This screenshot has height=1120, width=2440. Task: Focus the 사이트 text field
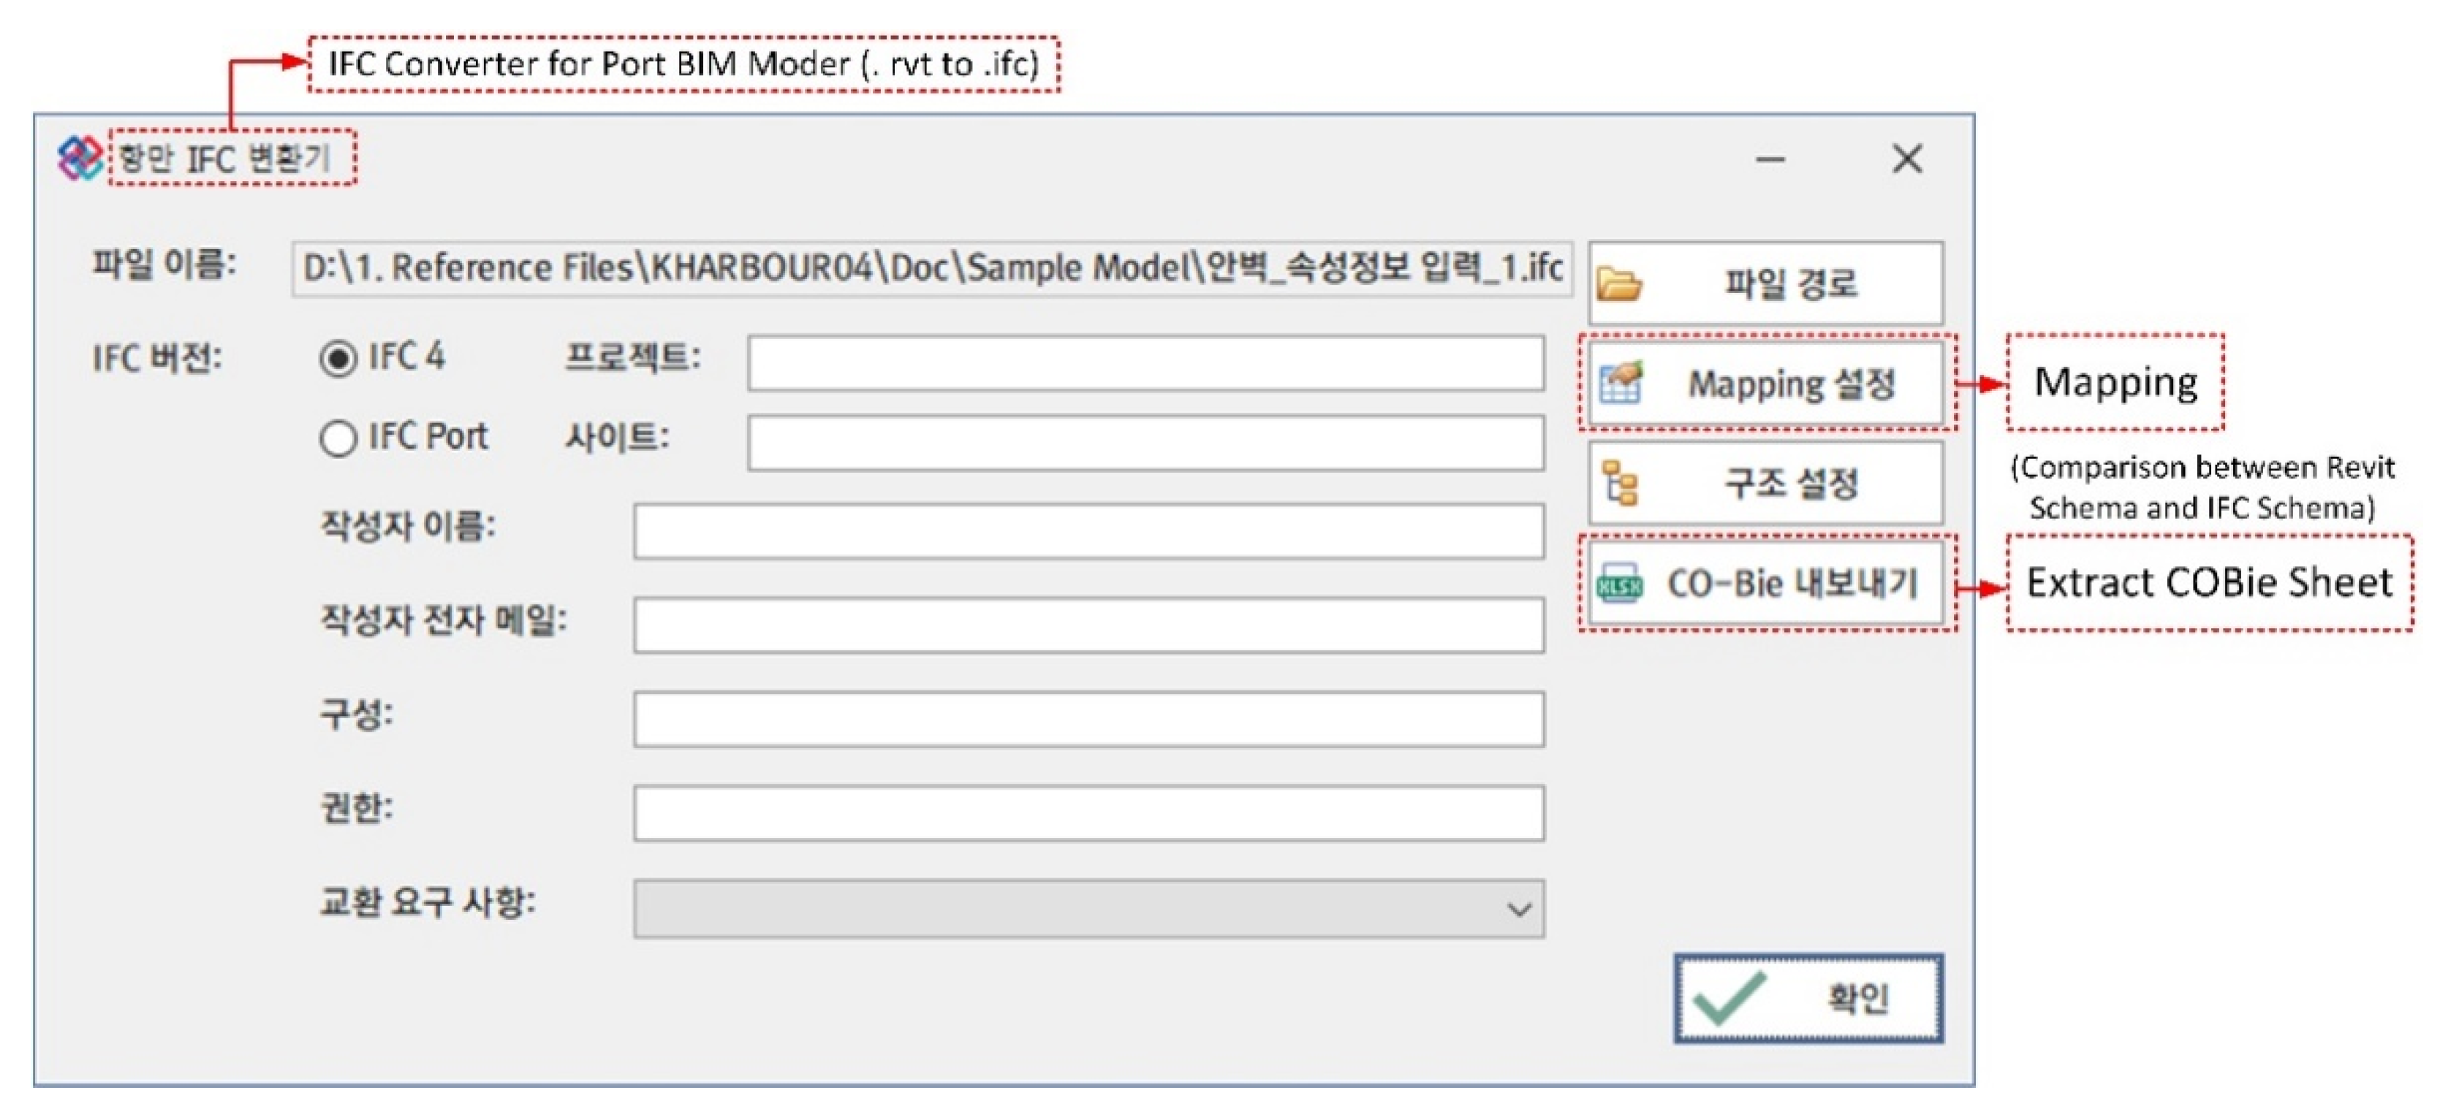click(1145, 442)
